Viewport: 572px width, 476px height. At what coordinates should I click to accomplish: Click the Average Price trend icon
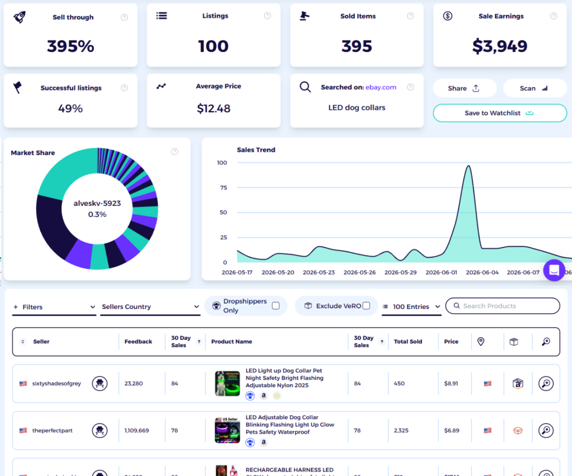click(161, 86)
